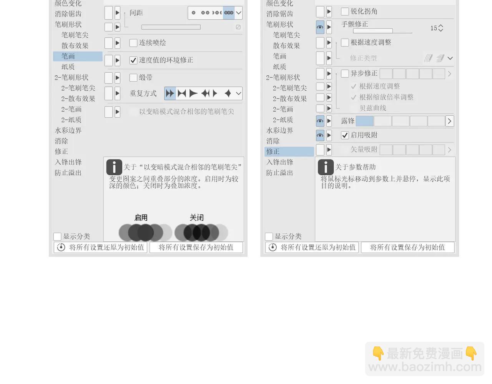492x384 pixels.
Task: Click the single-dot spacing preset icon
Action: click(194, 13)
